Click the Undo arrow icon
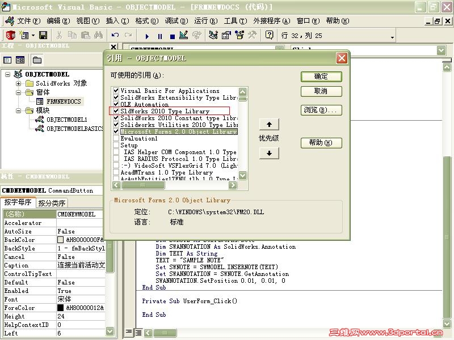This screenshot has height=340, width=454. [115, 35]
